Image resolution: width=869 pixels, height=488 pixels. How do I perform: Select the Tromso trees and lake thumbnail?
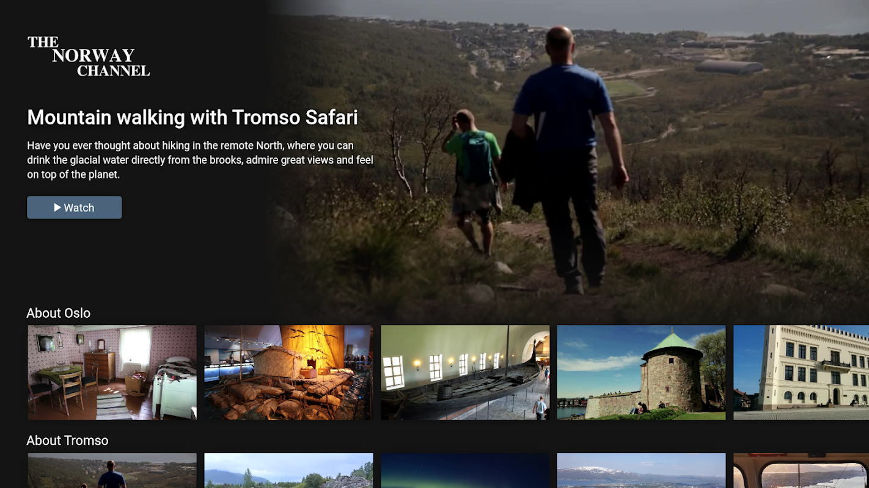[x=288, y=470]
